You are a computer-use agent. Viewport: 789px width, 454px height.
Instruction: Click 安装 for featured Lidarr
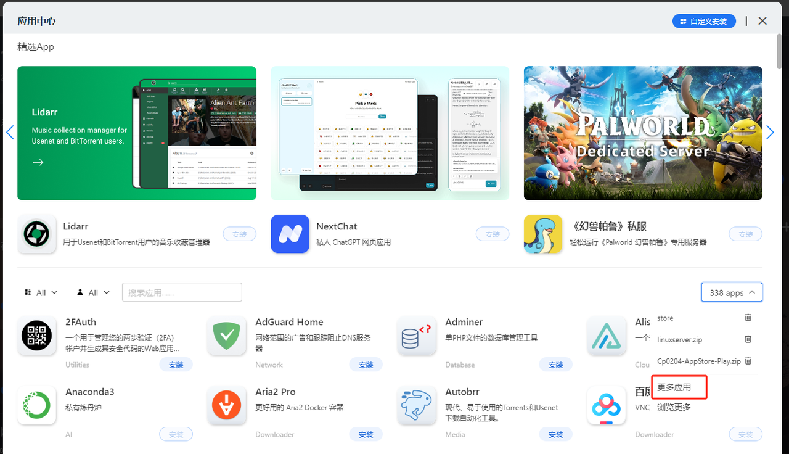coord(239,234)
